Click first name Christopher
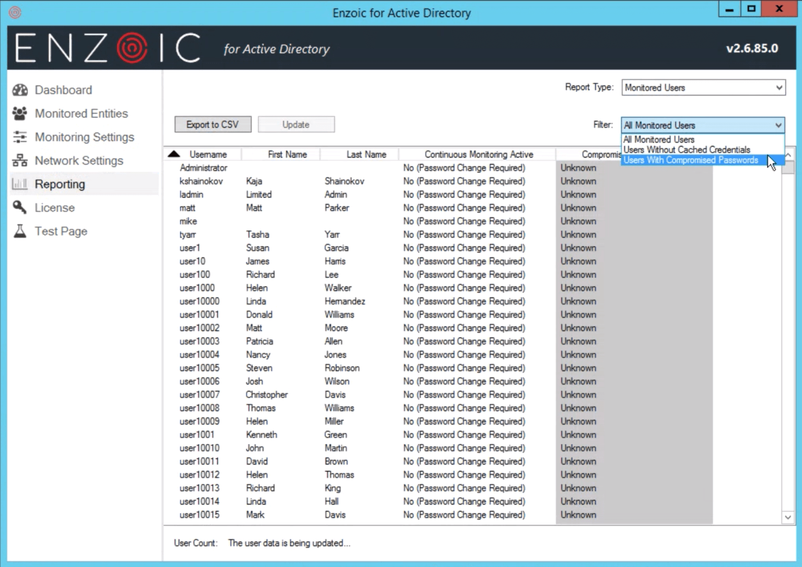 pyautogui.click(x=267, y=394)
